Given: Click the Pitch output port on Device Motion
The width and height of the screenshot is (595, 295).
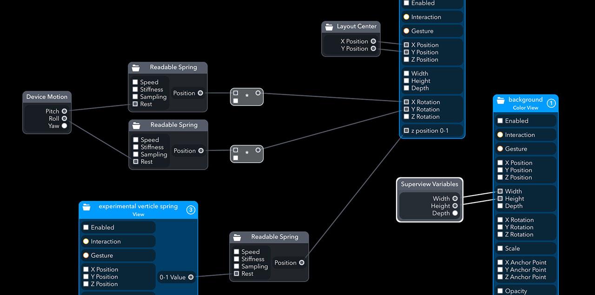Looking at the screenshot, I should click(x=64, y=111).
